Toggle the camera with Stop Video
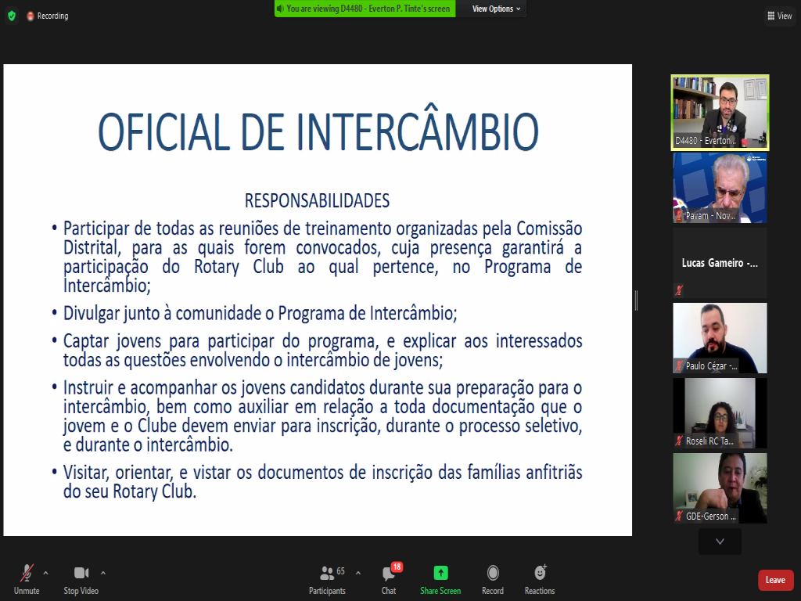801x601 pixels. coord(81,579)
